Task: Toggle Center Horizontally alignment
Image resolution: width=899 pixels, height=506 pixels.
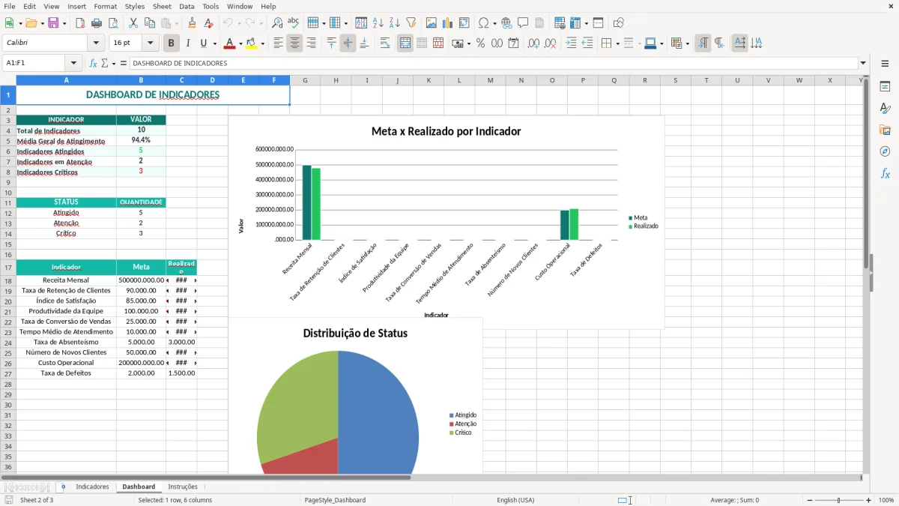Action: coord(295,43)
